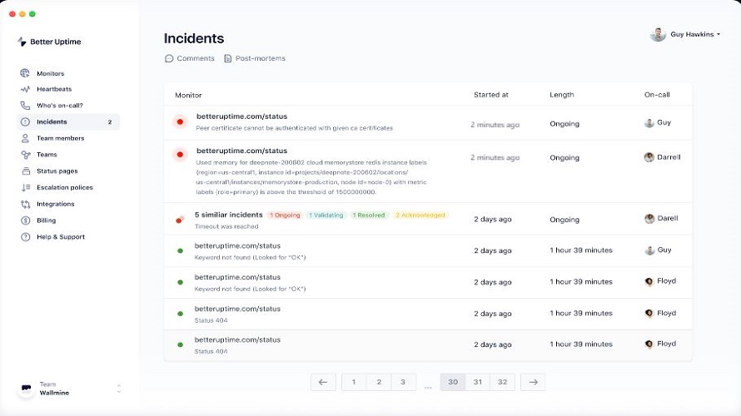Click the Heartbeats pulse icon

click(x=25, y=89)
